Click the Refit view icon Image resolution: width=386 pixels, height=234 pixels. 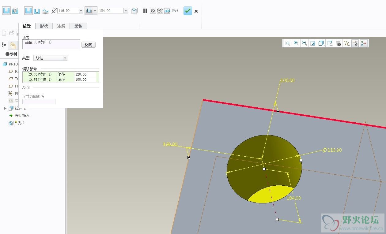(x=288, y=43)
